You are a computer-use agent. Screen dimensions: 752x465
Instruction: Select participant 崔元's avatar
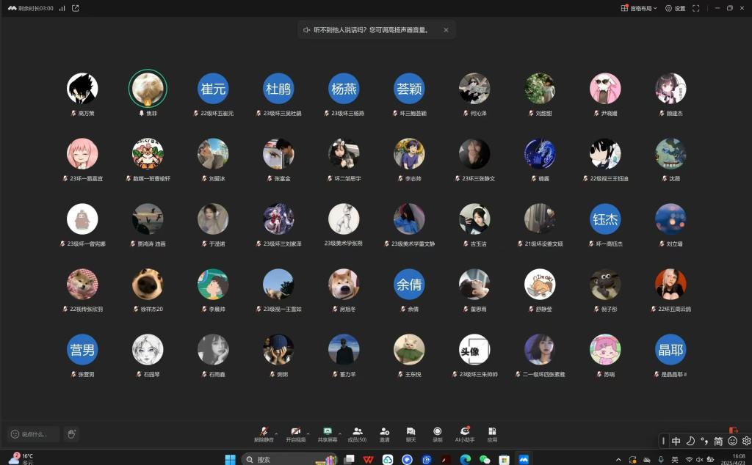213,89
